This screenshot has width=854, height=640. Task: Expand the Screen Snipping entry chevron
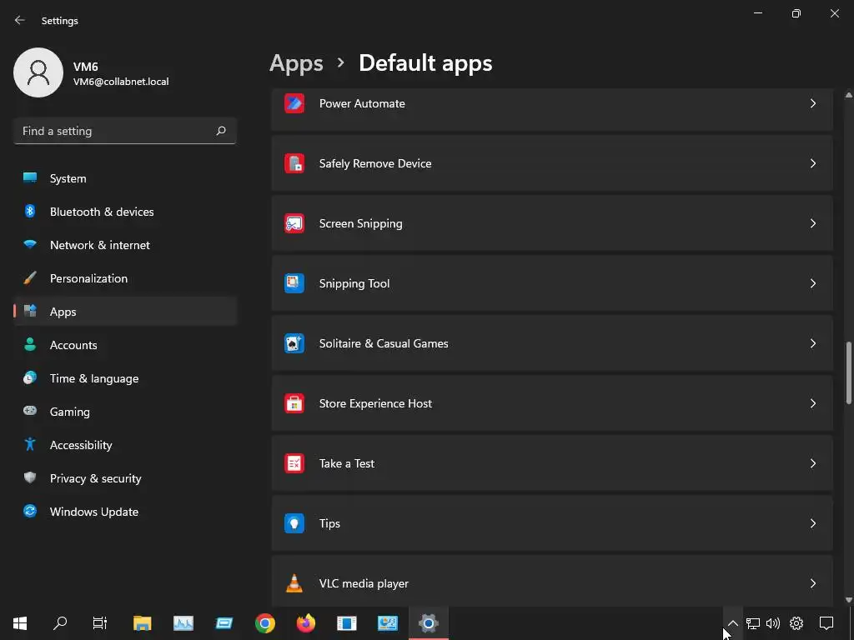812,223
